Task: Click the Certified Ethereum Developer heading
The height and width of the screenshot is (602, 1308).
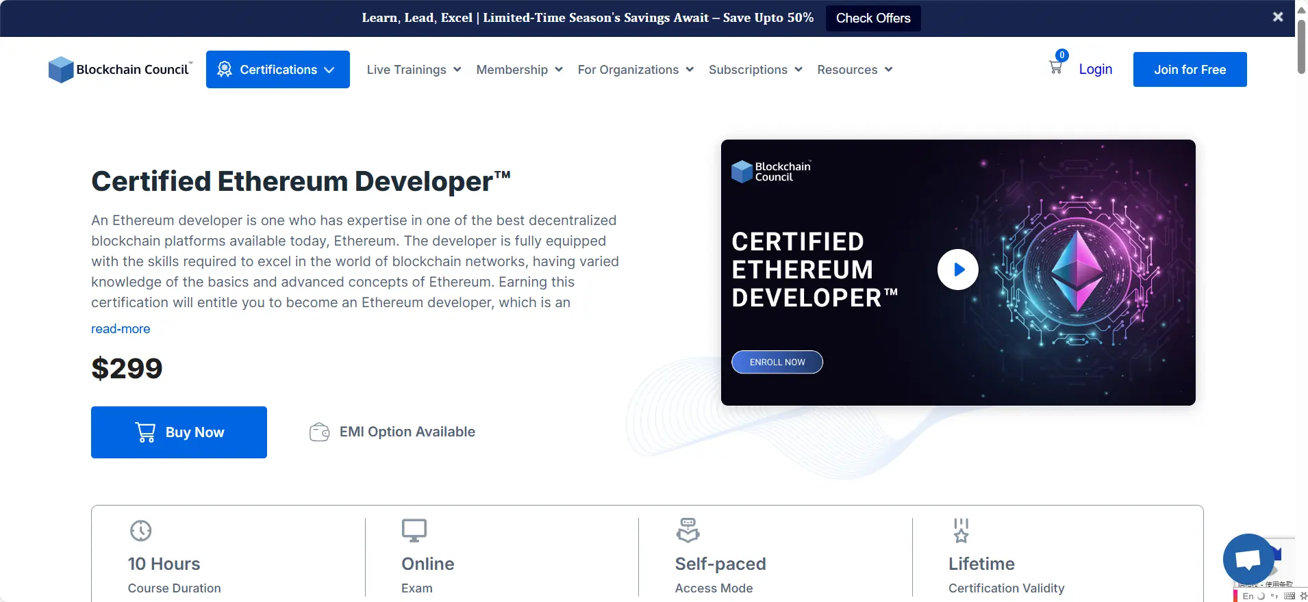Action: (301, 181)
